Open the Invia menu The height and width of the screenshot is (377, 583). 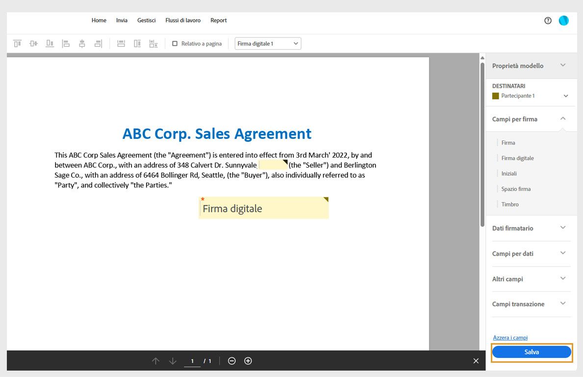point(122,21)
